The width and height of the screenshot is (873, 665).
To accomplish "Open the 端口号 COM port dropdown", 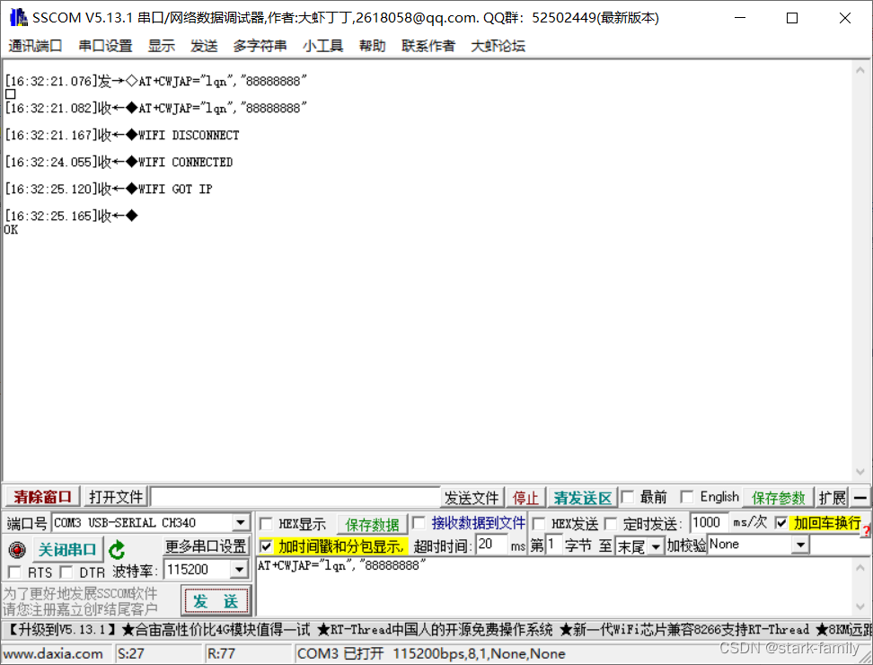I will (239, 522).
